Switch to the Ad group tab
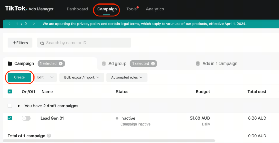 117,63
